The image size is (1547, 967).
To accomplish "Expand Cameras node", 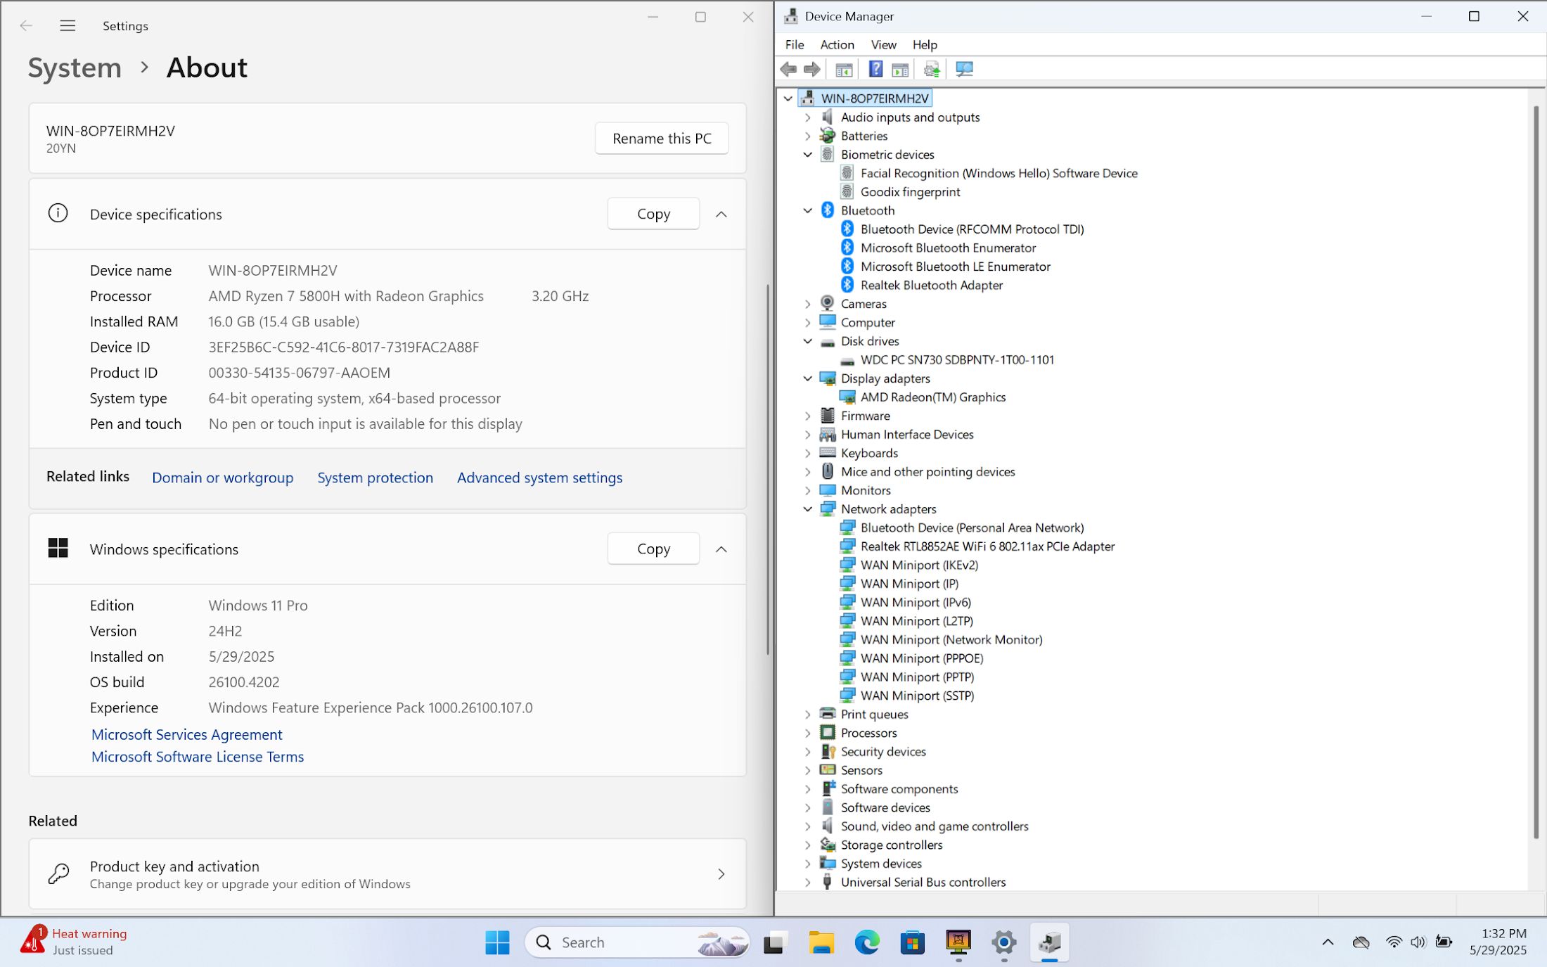I will pos(807,305).
